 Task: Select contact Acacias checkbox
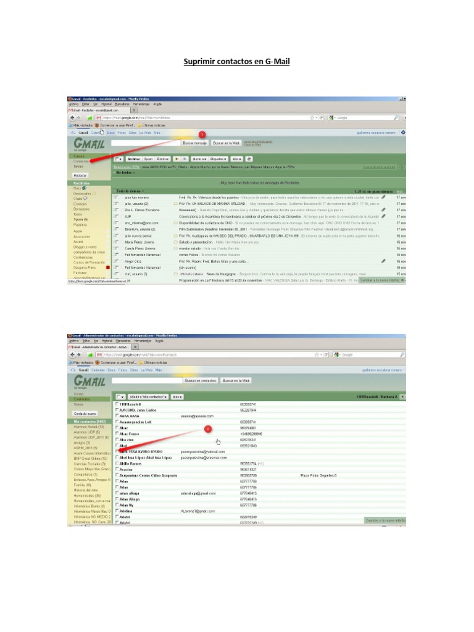click(117, 470)
